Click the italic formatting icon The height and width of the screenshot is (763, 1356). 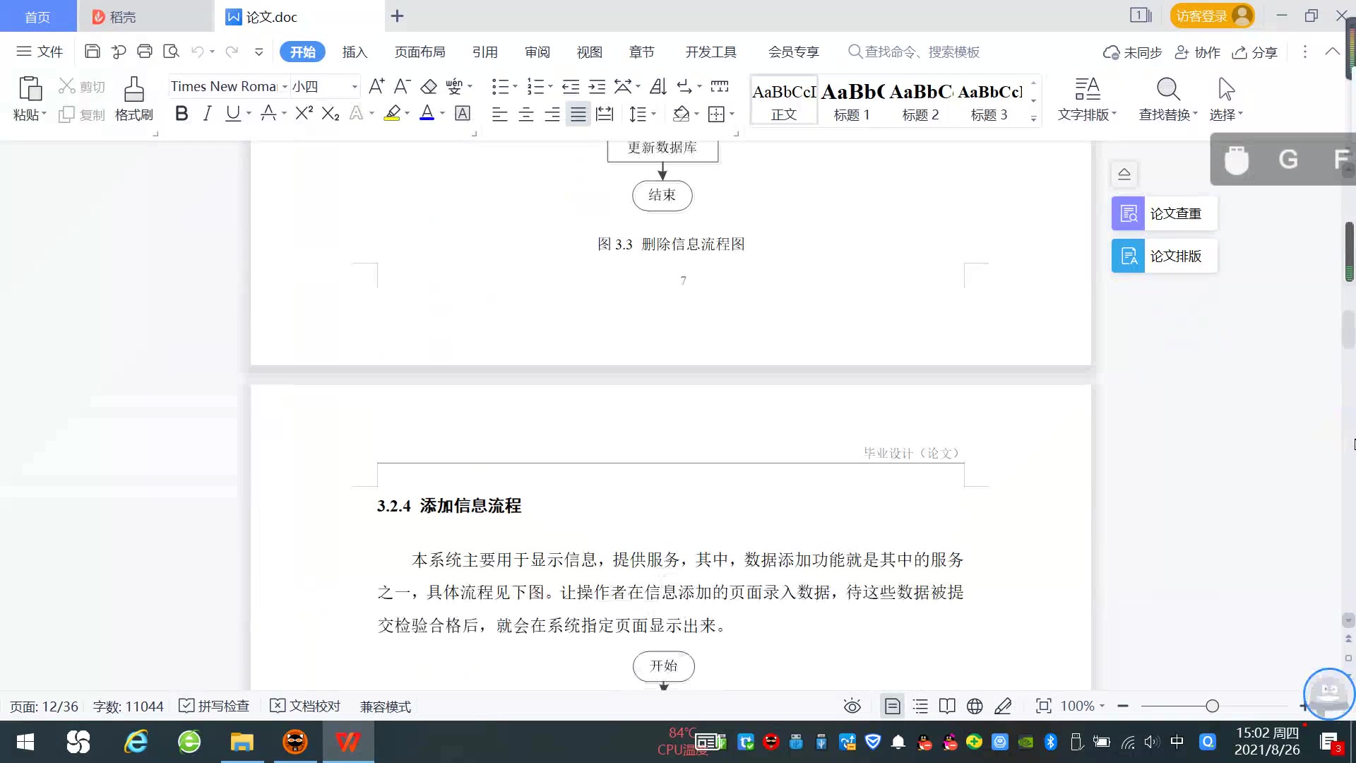(207, 114)
